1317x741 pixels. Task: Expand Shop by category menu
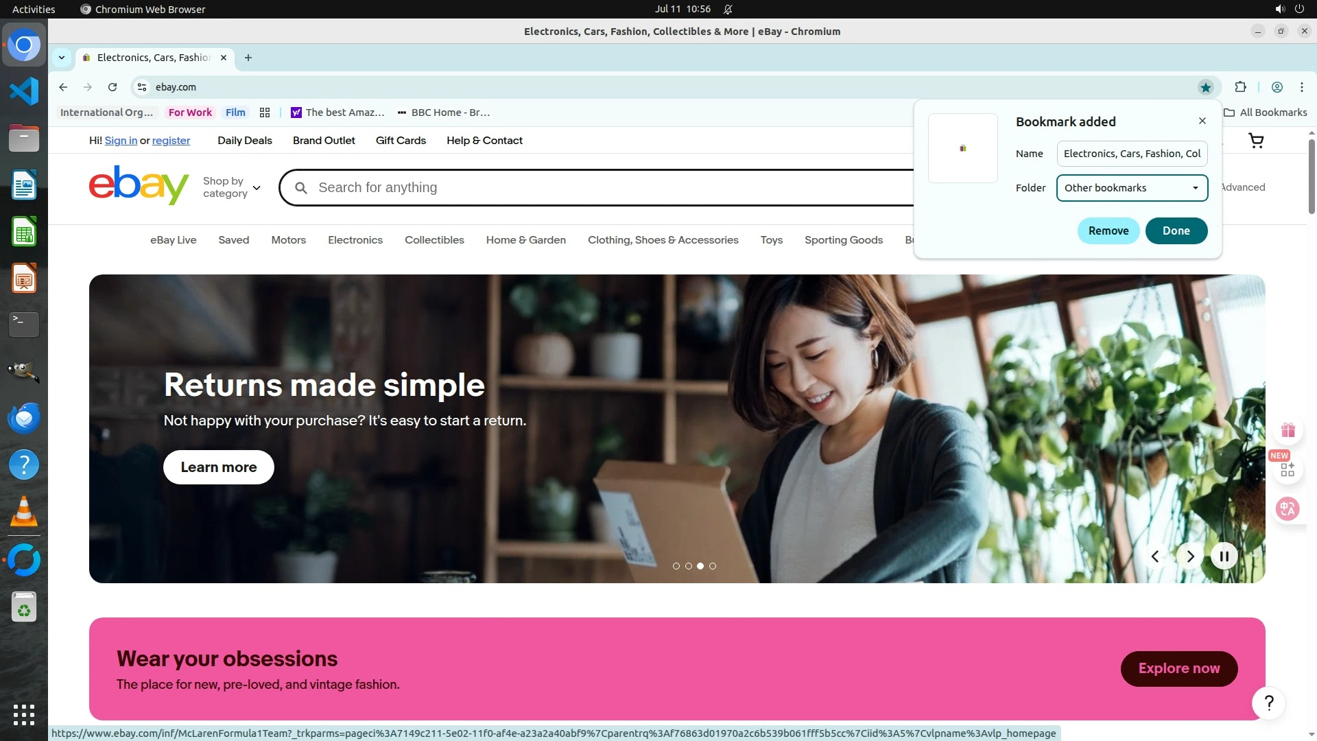click(x=231, y=187)
